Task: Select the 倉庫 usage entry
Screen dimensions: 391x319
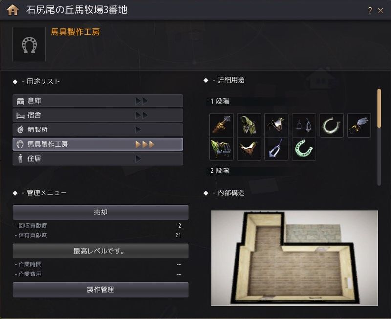Action: pos(98,101)
